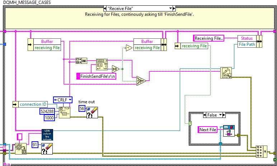Select the Next File string constant

(x=208, y=130)
